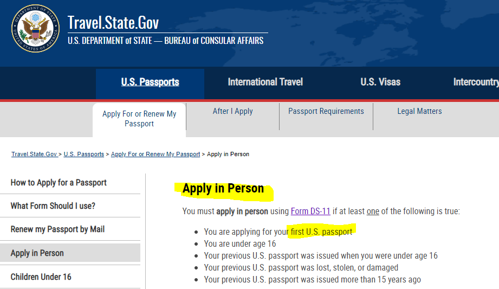Open Children Under 16 sidebar item
Viewport: 499px width, 289px height.
tap(41, 277)
